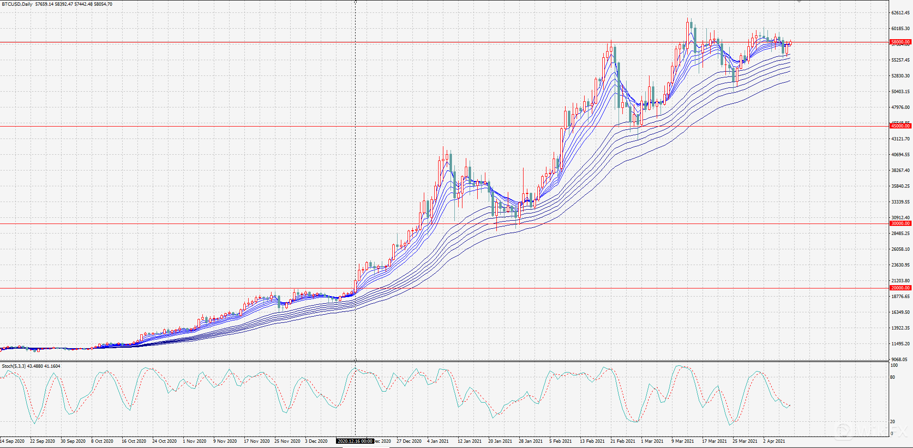Click stochastic scale value 20
The height and width of the screenshot is (448, 913).
(892, 422)
